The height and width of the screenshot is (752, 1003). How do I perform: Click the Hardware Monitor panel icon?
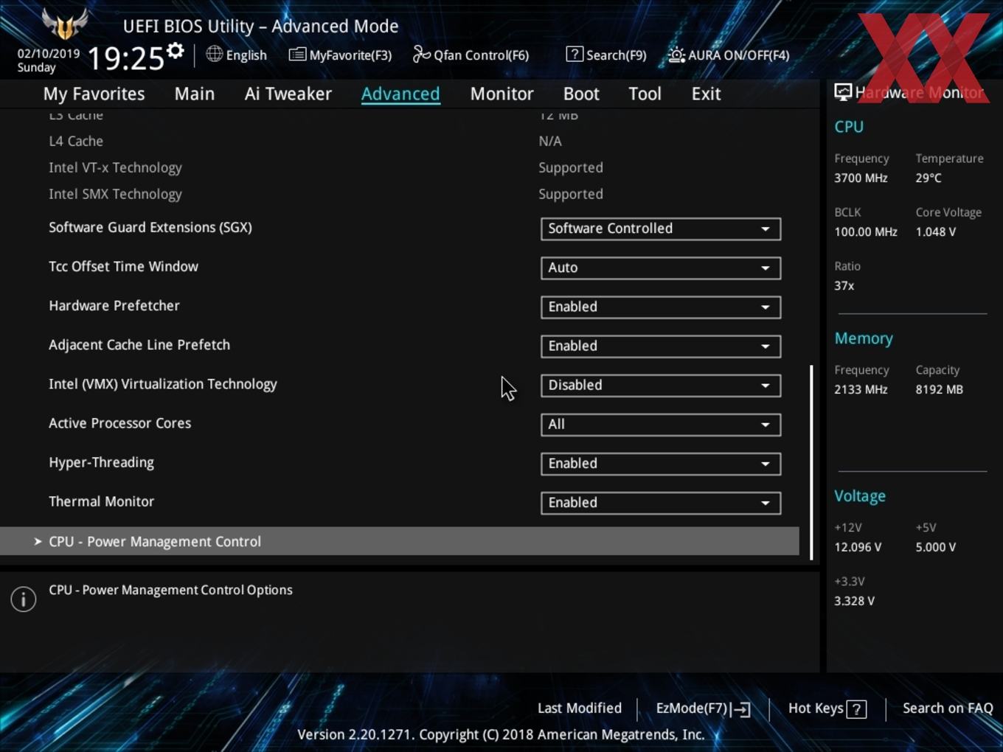tap(843, 91)
